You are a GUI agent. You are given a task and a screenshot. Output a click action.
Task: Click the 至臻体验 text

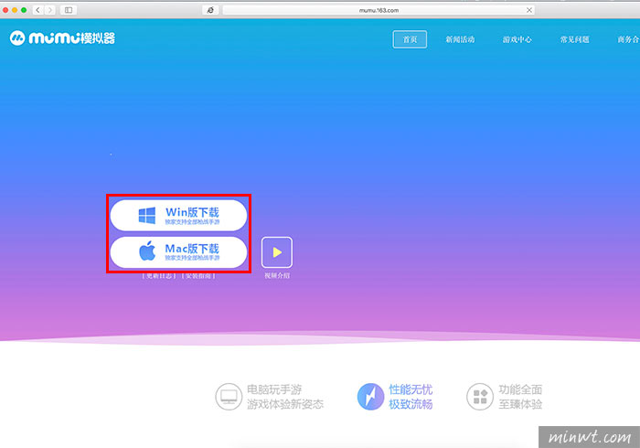[520, 404]
